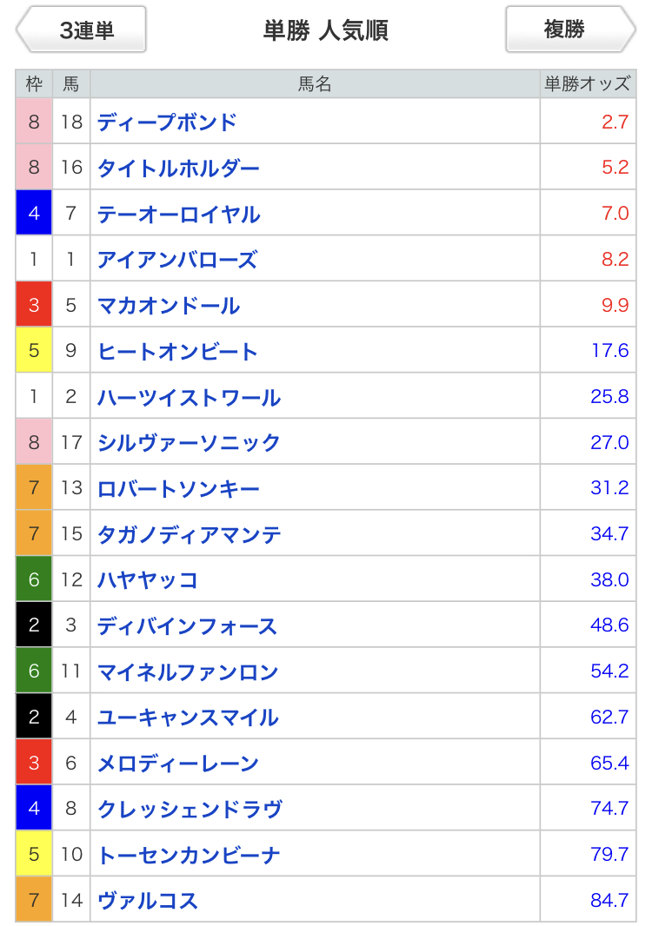This screenshot has width=652, height=926.
Task: Click the 2.7 odds value for ディープボンド
Action: (x=615, y=122)
